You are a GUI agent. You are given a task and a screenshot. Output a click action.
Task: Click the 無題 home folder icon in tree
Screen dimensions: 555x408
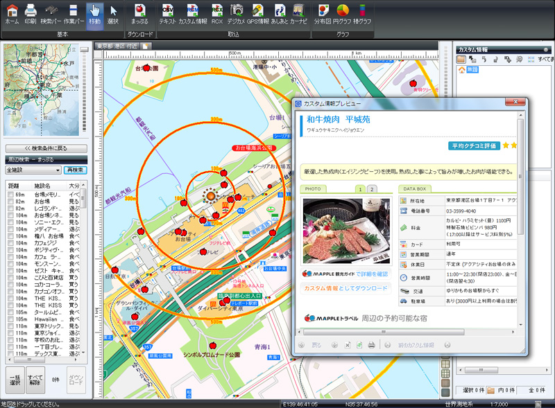461,70
